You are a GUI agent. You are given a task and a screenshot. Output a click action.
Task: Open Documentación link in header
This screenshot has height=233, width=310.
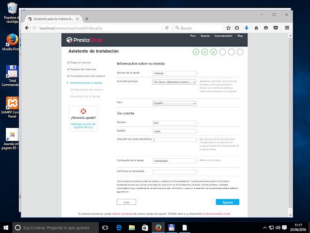pos(224,36)
